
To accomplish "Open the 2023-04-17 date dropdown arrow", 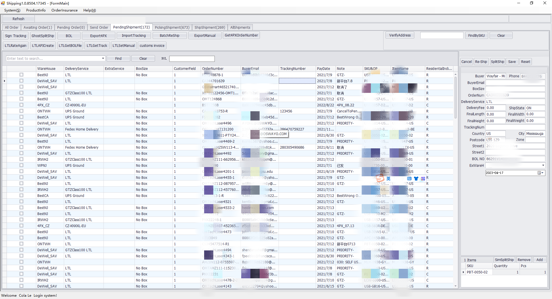I will [x=543, y=173].
